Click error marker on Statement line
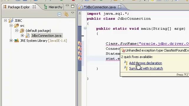Viewport: 189px width, 106px height. pos(80,54)
